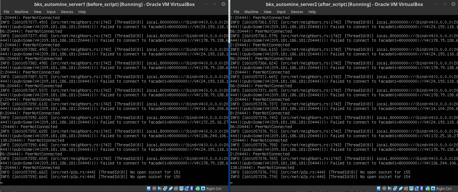This screenshot has height=192, width=458.
Task: Open File menu in server2 window
Action: pos(237,12)
